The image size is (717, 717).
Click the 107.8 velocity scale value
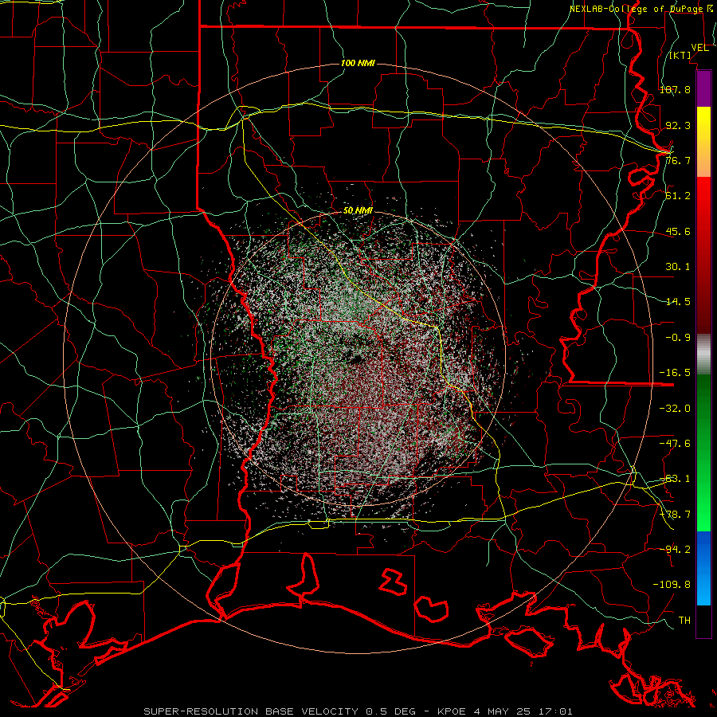point(675,89)
